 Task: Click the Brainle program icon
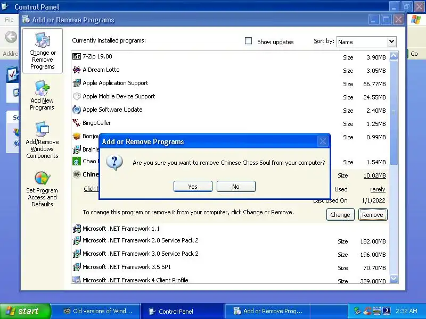[77, 149]
